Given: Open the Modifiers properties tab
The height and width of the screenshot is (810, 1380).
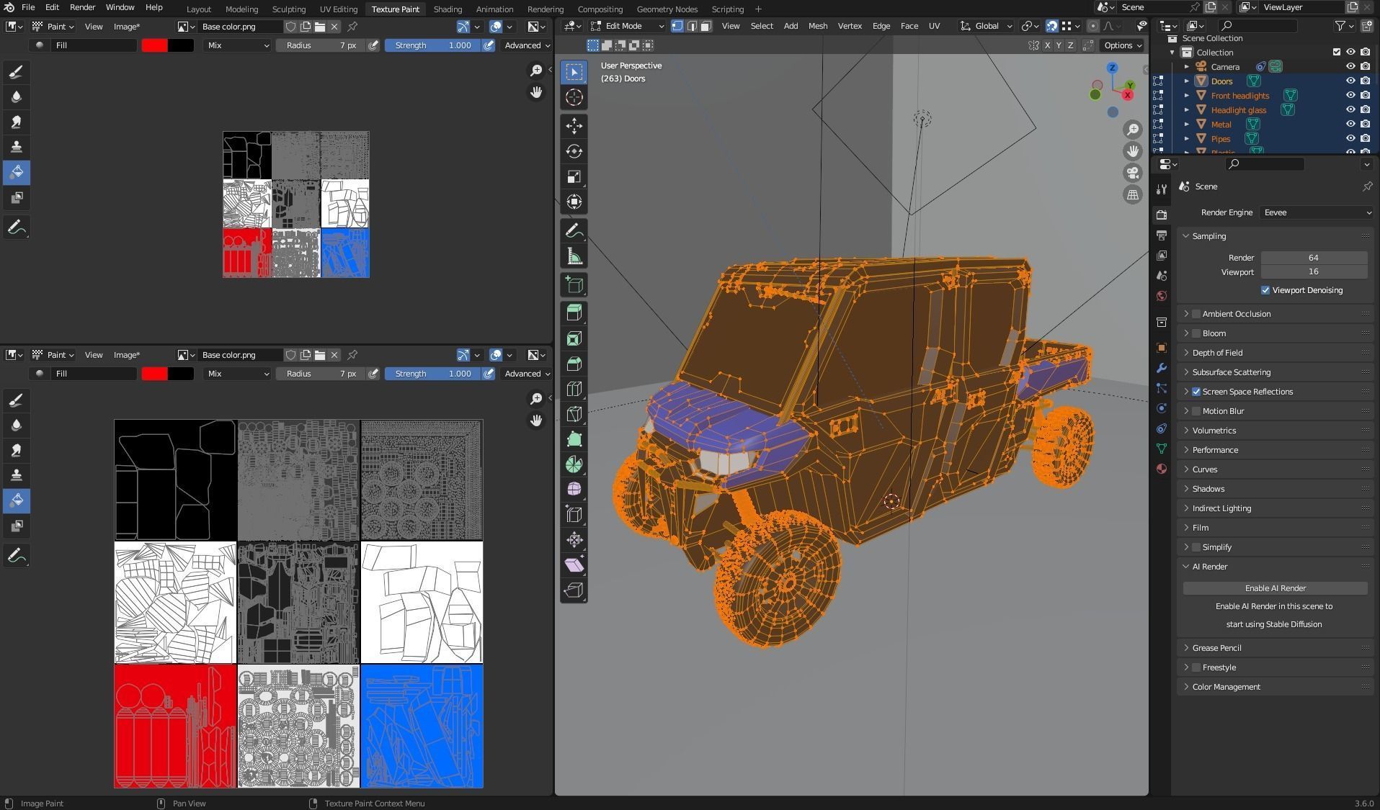Looking at the screenshot, I should tap(1161, 368).
